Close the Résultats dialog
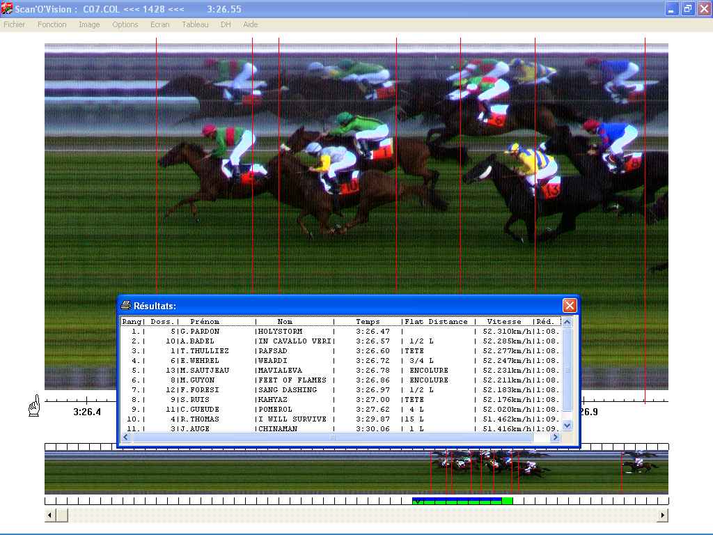 click(x=570, y=305)
